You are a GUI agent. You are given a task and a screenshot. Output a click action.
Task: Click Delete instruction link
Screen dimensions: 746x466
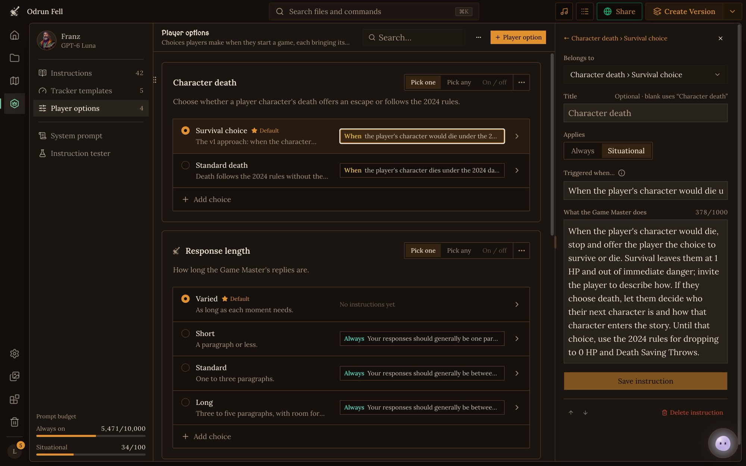tap(692, 413)
